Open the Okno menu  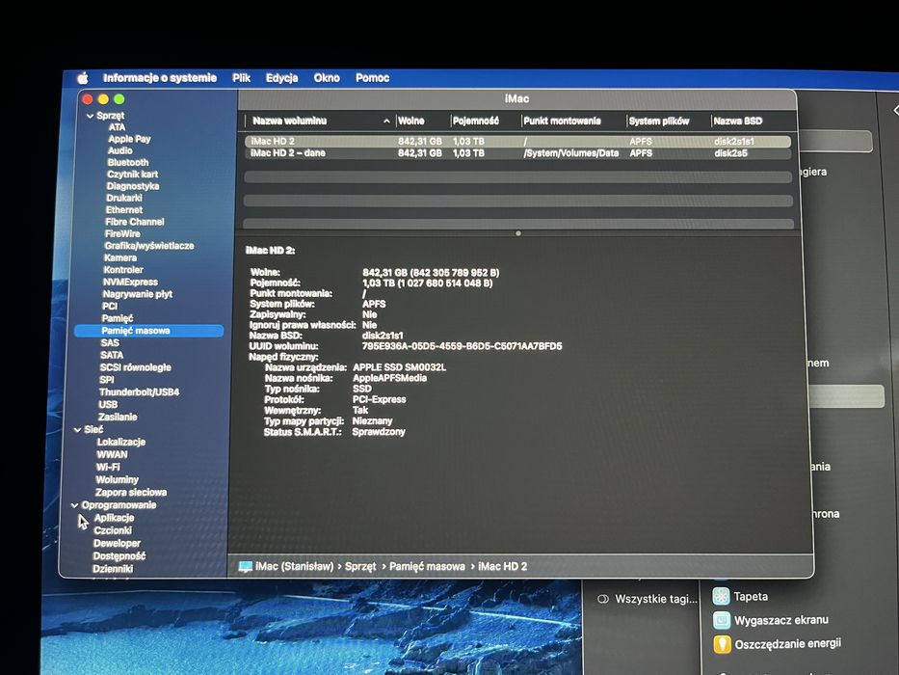coord(327,78)
